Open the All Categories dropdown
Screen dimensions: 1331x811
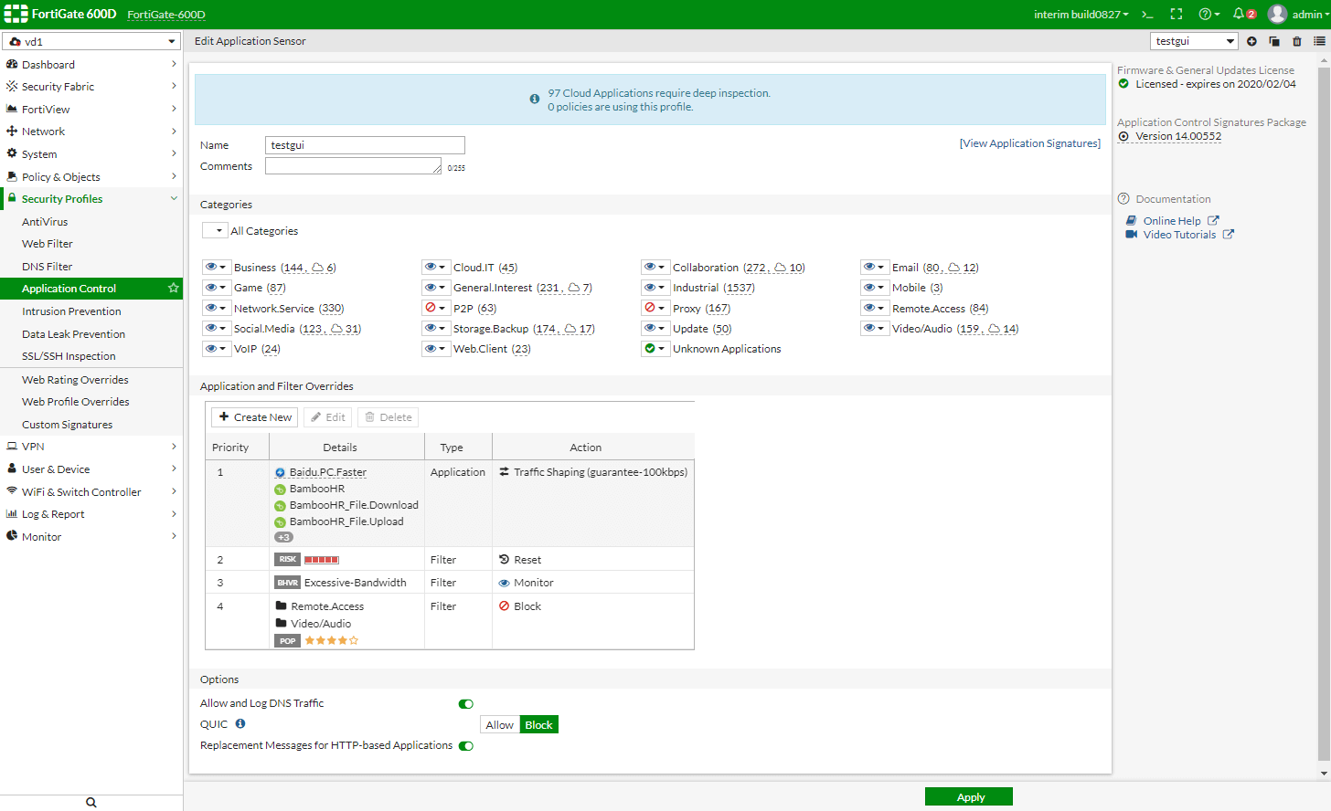(x=216, y=230)
